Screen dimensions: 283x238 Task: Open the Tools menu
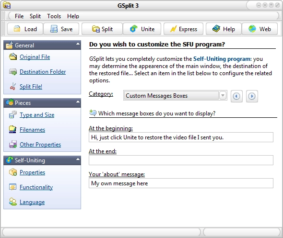[x=54, y=16]
